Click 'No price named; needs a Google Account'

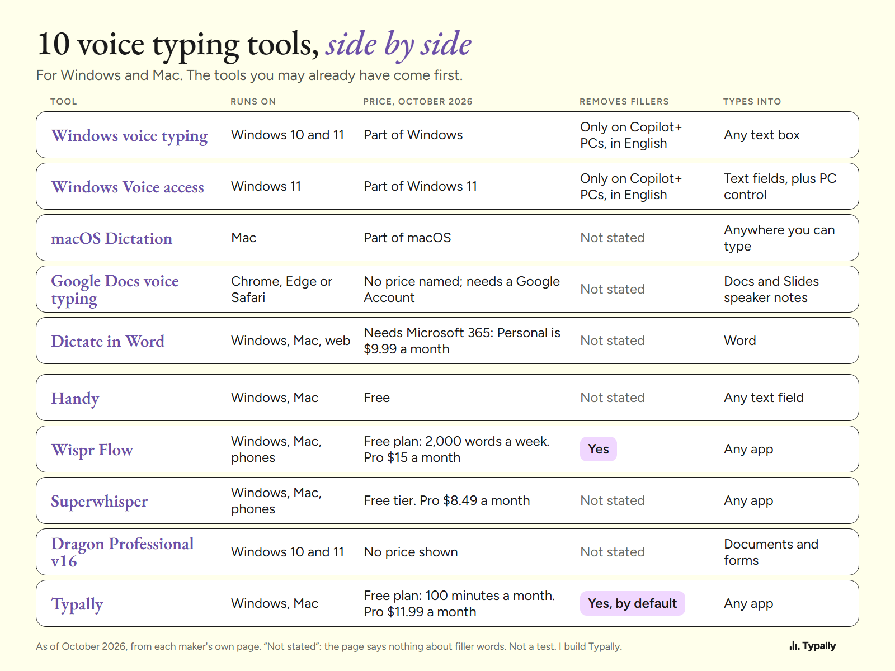pos(462,289)
